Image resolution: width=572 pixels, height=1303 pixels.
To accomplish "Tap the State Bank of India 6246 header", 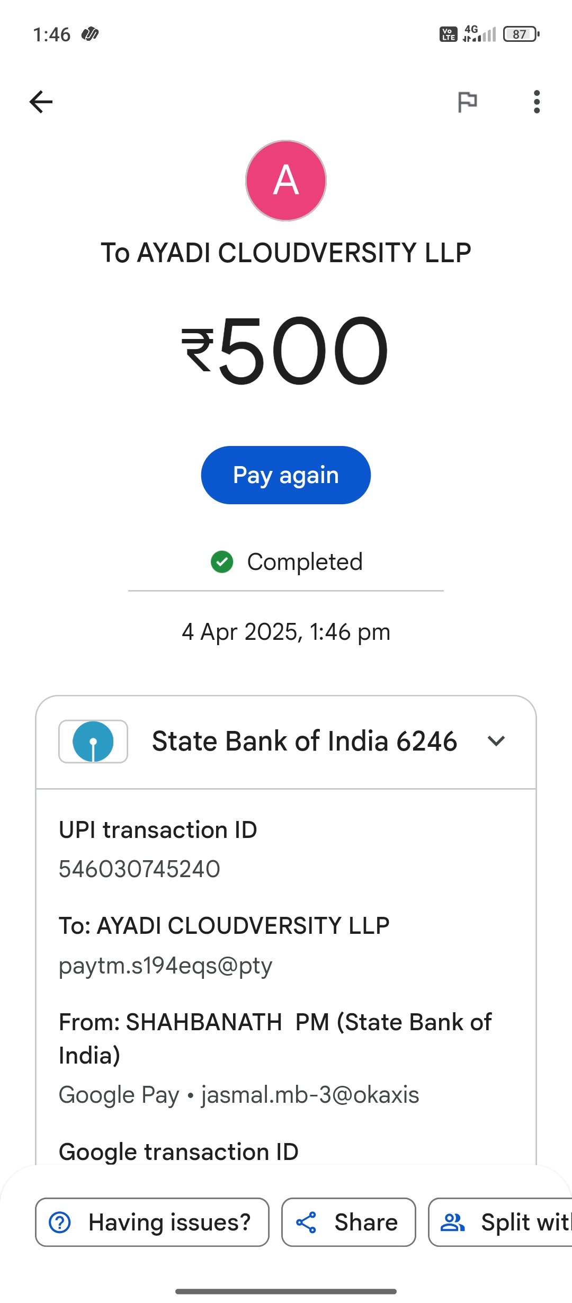I will [304, 741].
